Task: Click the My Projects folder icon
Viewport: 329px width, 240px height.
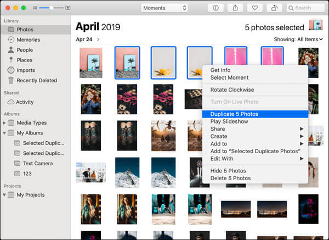Action: tap(11, 195)
